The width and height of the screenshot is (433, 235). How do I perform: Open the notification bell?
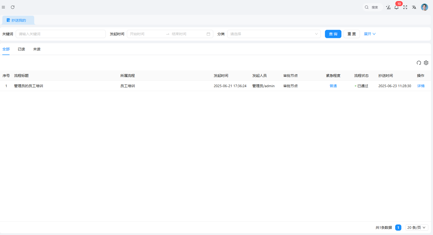point(396,7)
